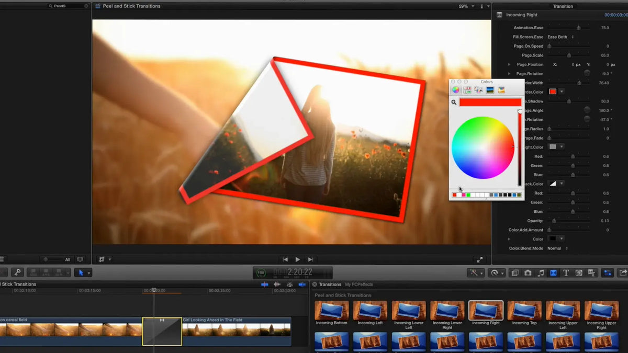The height and width of the screenshot is (353, 628).
Task: Select the crayons mode in Colors
Action: [x=501, y=90]
